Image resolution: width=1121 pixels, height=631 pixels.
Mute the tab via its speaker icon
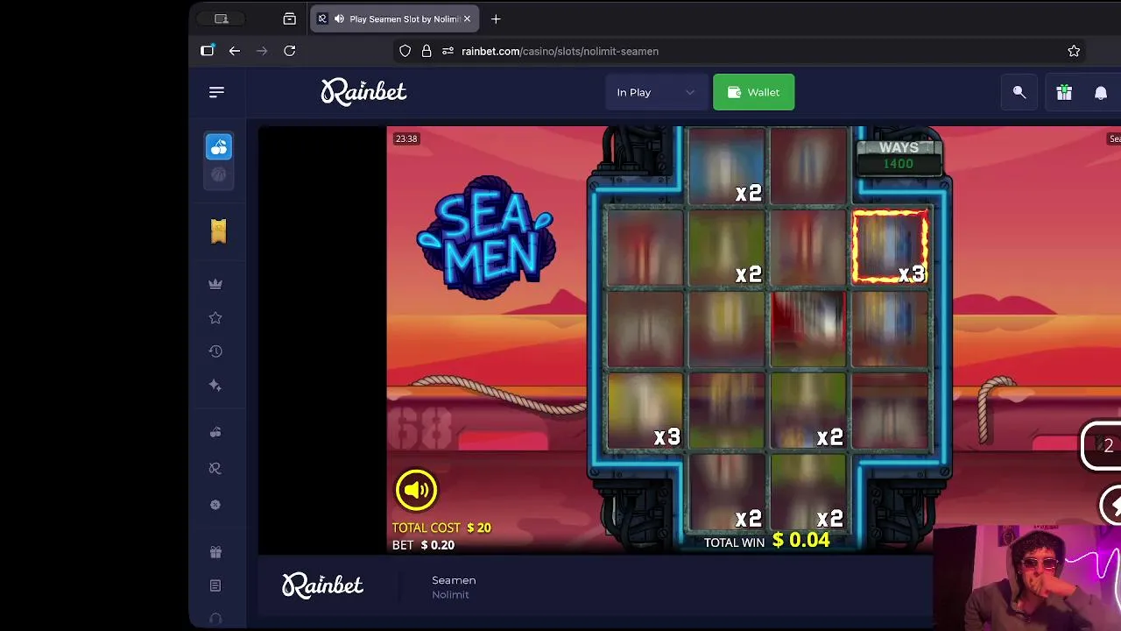[339, 18]
